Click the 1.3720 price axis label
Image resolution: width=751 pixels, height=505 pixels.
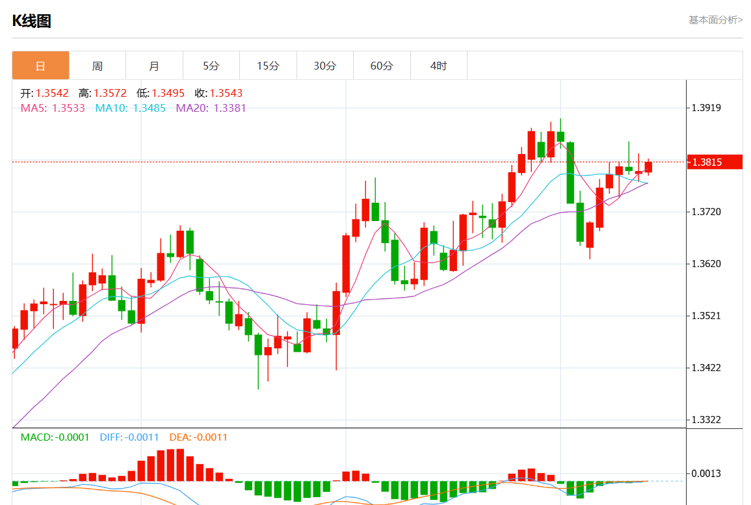706,212
